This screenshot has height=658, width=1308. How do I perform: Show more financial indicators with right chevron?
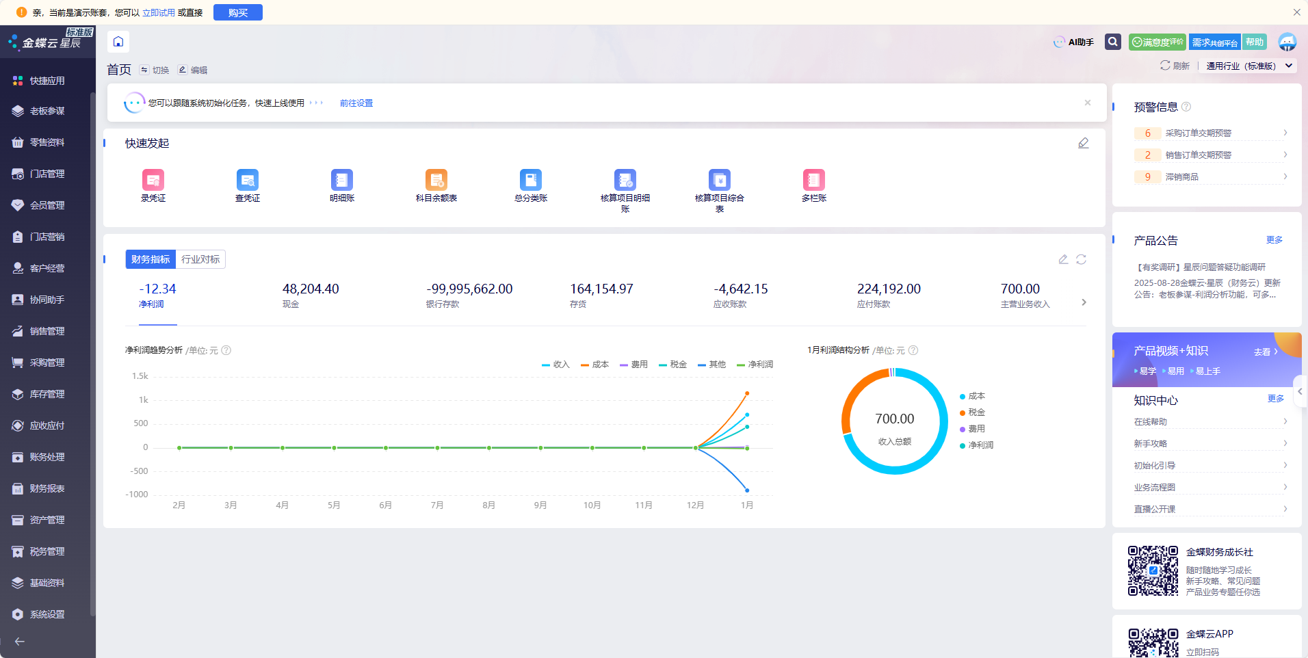point(1084,302)
